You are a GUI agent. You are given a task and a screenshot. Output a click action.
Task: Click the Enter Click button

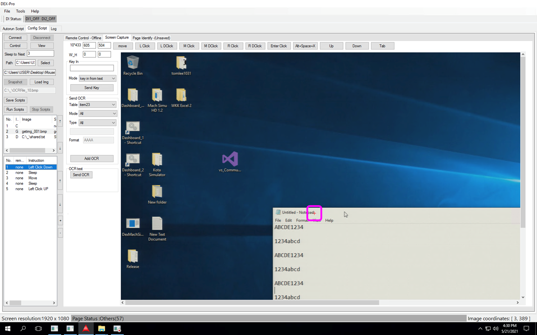point(279,46)
